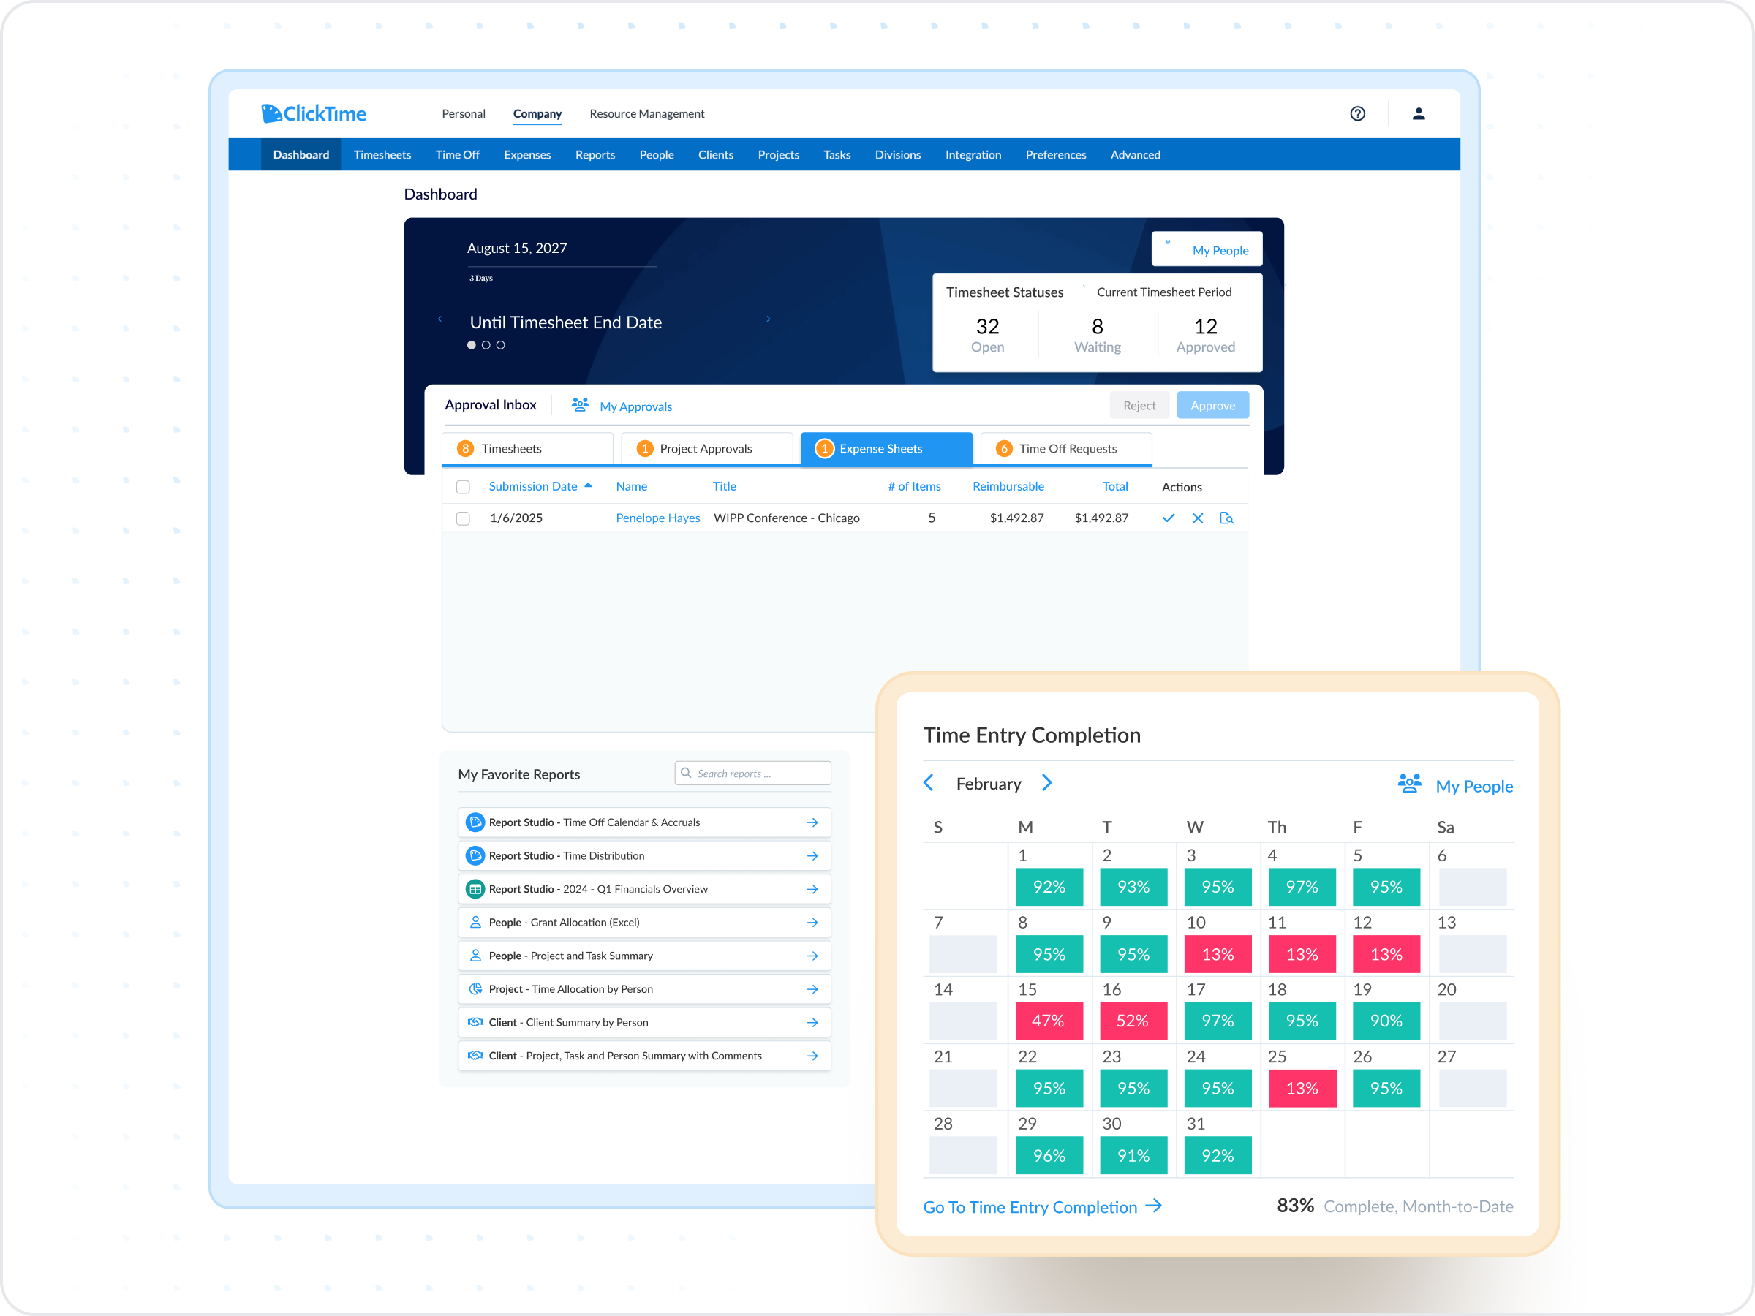Screen dimensions: 1755x1316
Task: Toggle select-all checkbox in approval header
Action: pyautogui.click(x=464, y=487)
